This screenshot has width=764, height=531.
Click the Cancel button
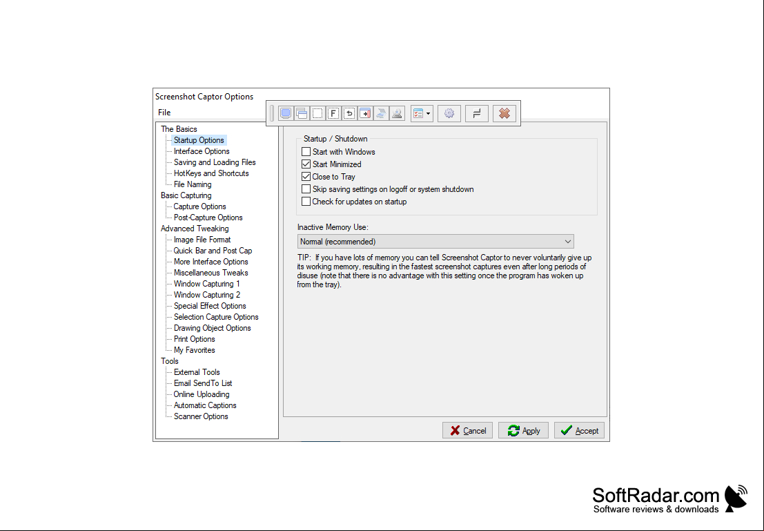click(468, 431)
